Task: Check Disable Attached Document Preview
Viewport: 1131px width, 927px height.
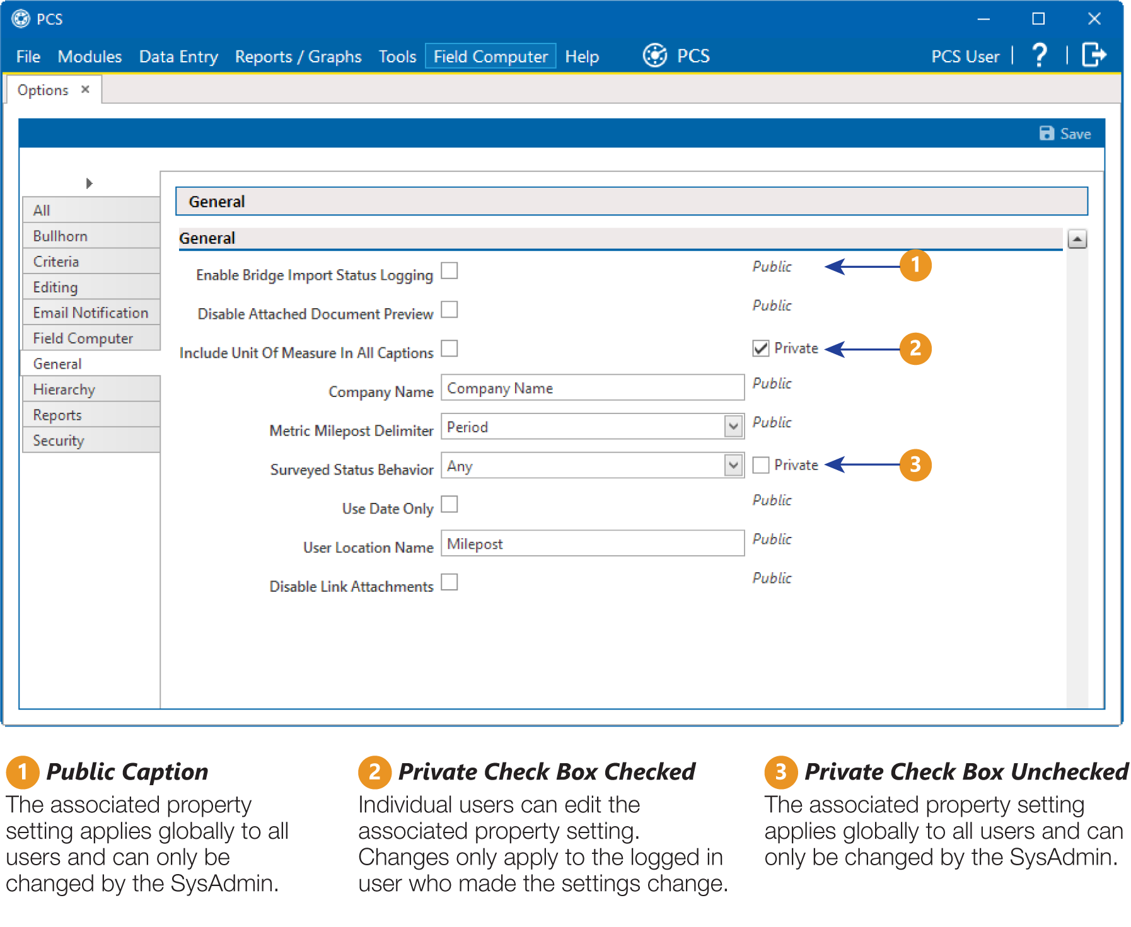Action: (x=449, y=309)
